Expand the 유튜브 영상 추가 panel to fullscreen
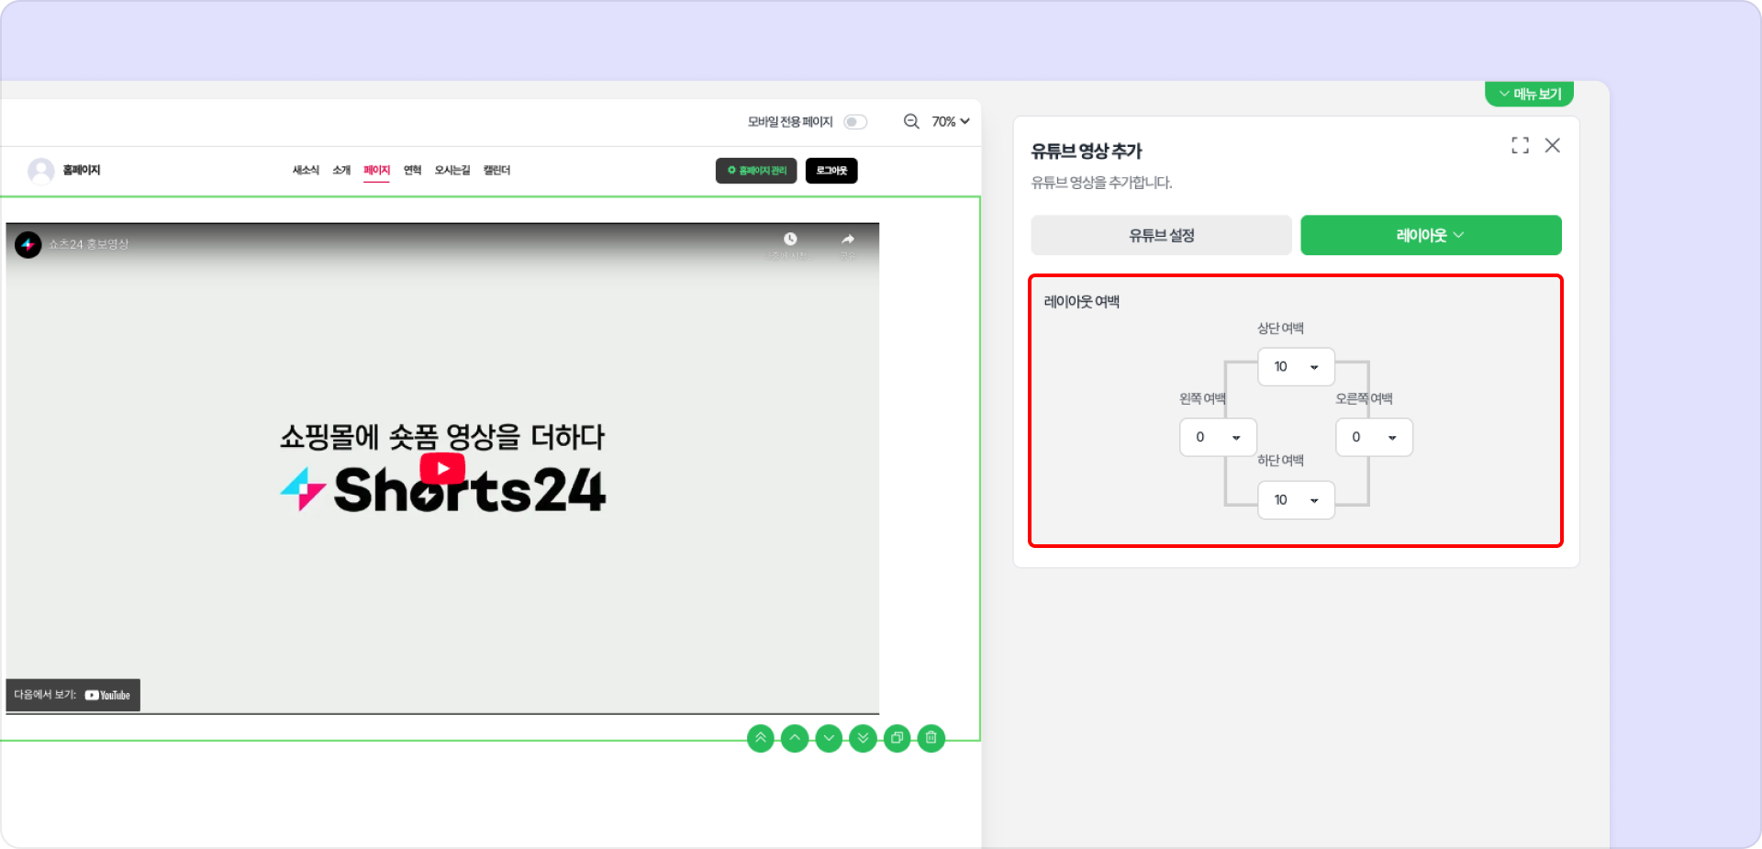This screenshot has height=849, width=1762. click(1520, 145)
